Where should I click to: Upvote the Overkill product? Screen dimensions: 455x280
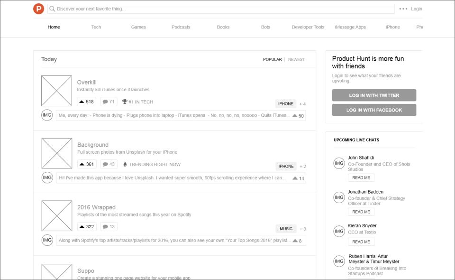click(x=87, y=102)
